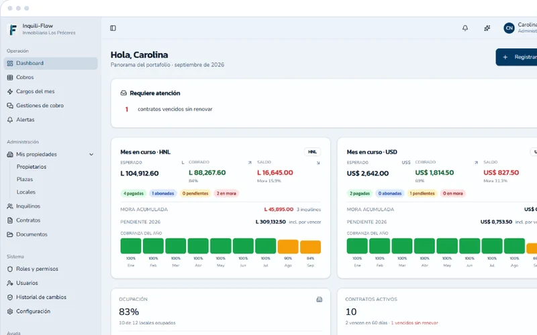This screenshot has height=335, width=537.
Task: Filter by 0 pendientes chip in HNL
Action: pos(195,194)
